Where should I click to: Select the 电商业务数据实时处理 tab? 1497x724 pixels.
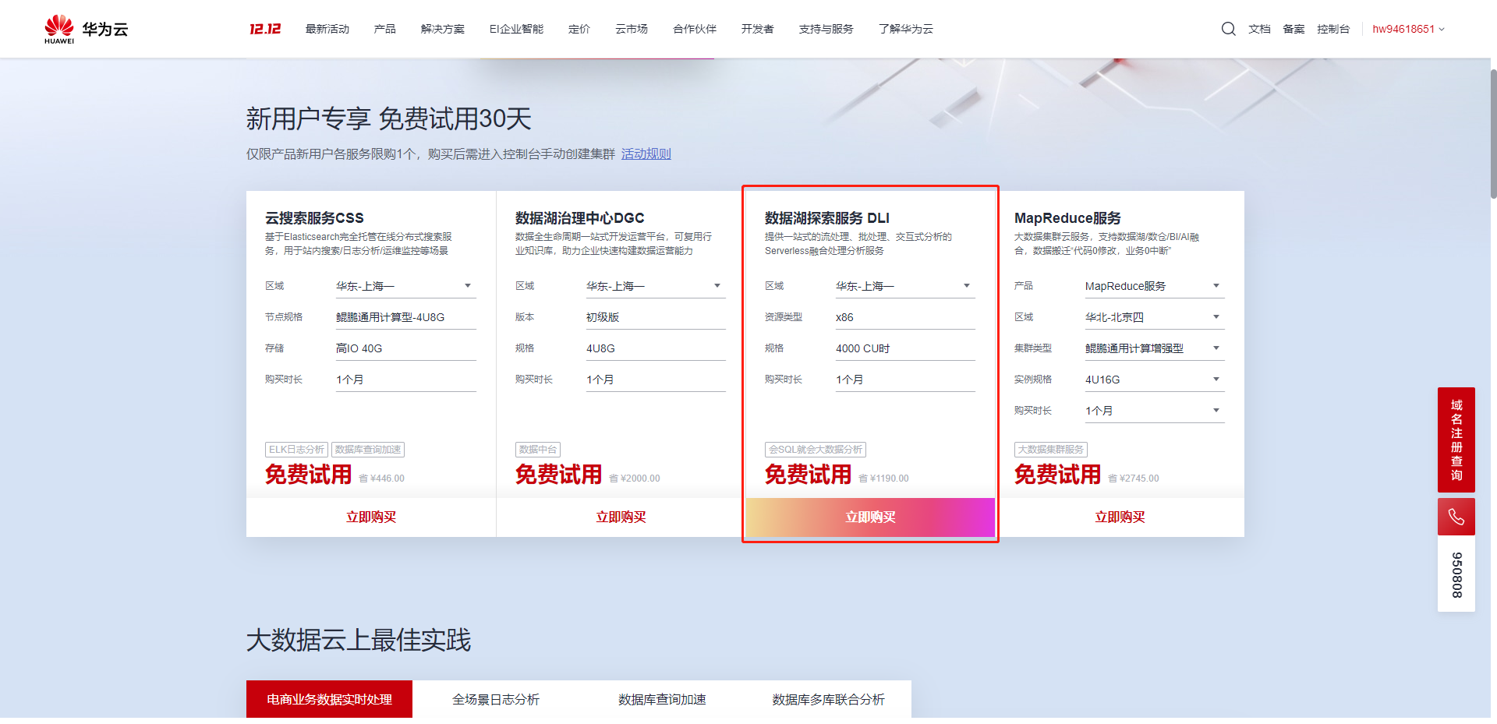329,699
